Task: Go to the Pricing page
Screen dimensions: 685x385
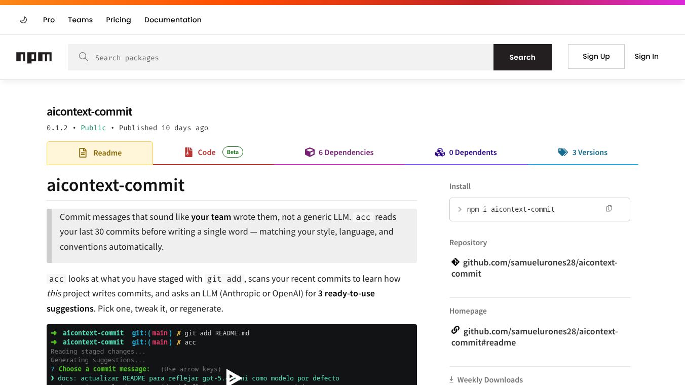Action: click(119, 20)
